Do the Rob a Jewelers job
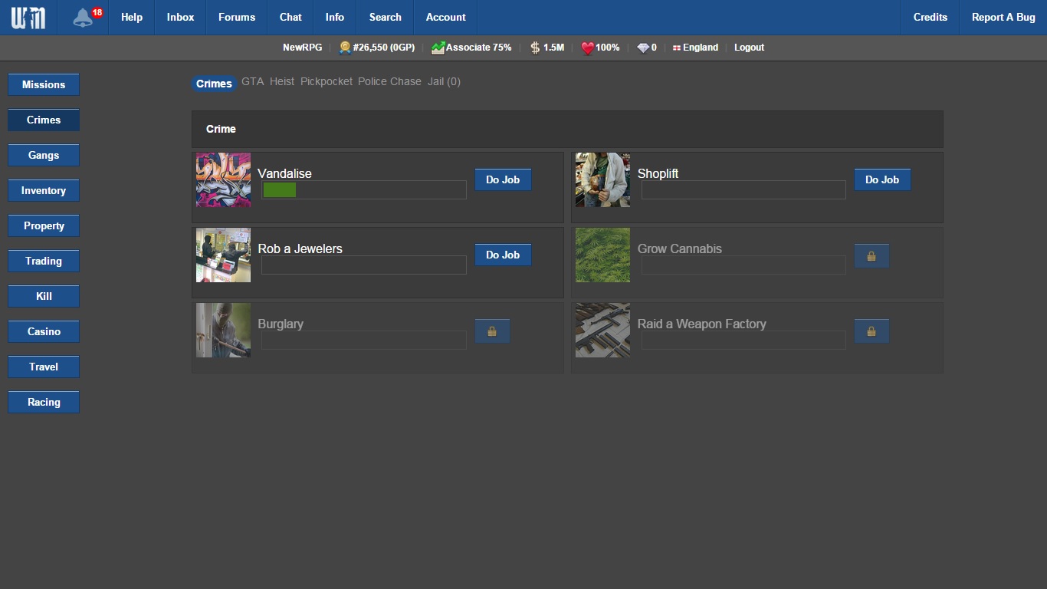The height and width of the screenshot is (589, 1047). tap(503, 255)
